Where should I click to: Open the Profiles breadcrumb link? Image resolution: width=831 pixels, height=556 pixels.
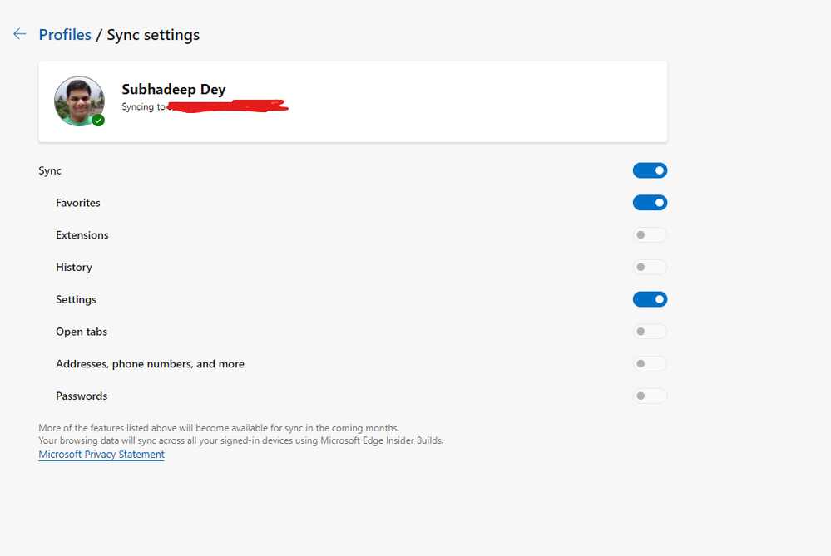click(65, 34)
